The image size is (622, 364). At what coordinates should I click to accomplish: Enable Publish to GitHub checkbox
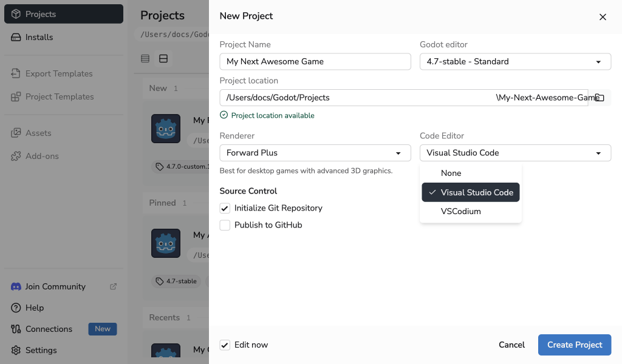coord(225,225)
